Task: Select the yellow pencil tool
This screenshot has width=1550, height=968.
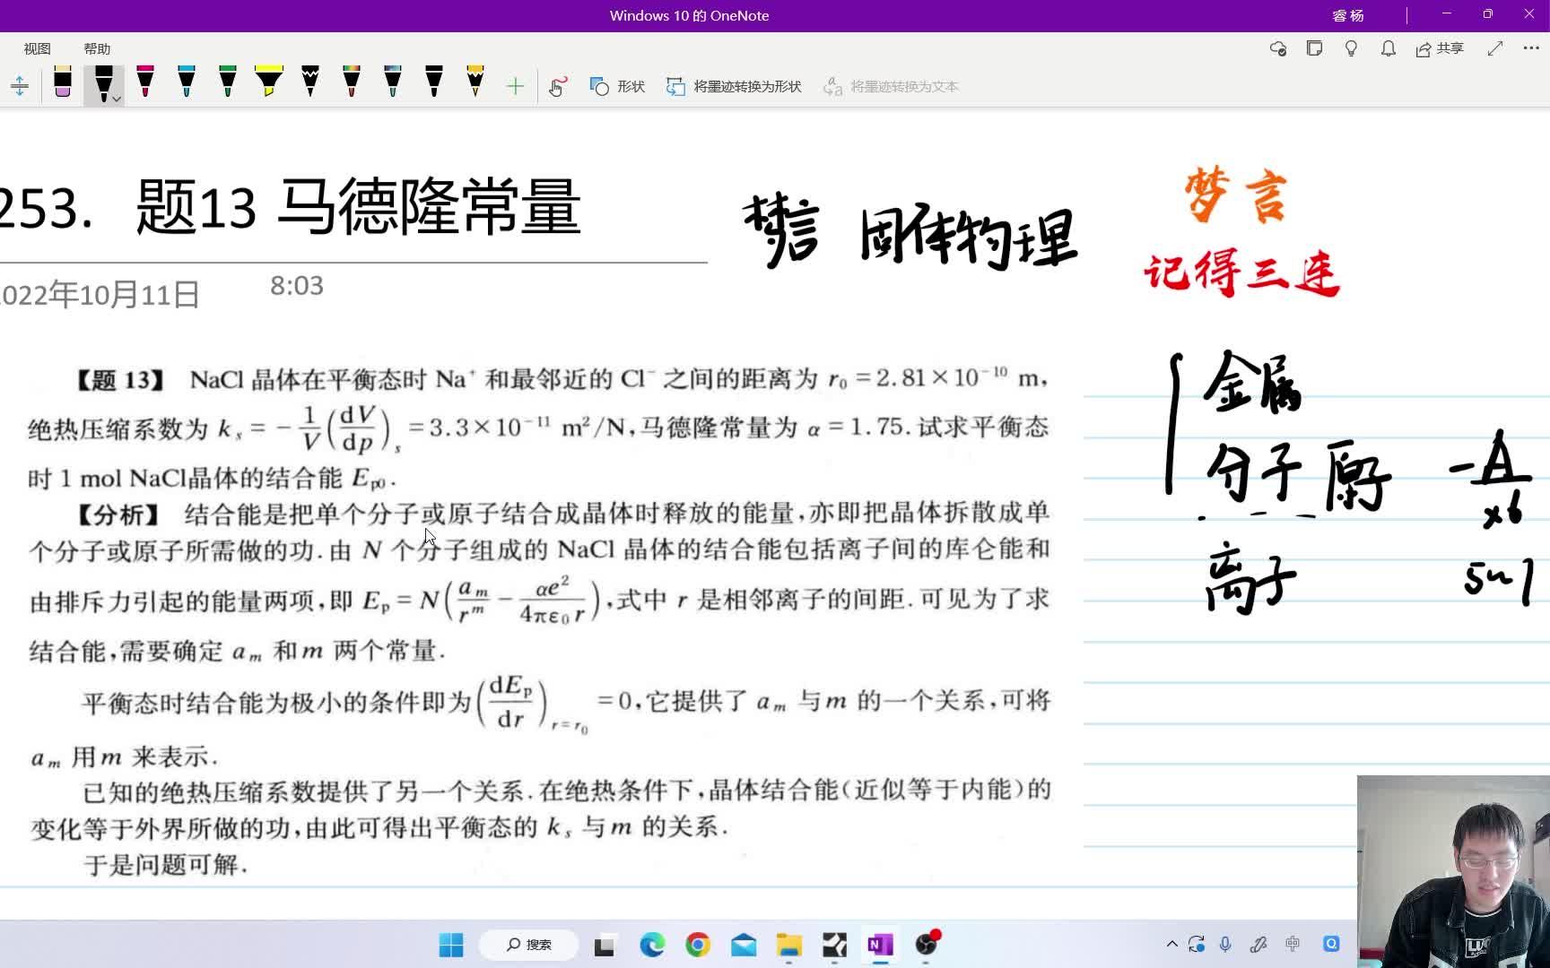Action: [475, 82]
